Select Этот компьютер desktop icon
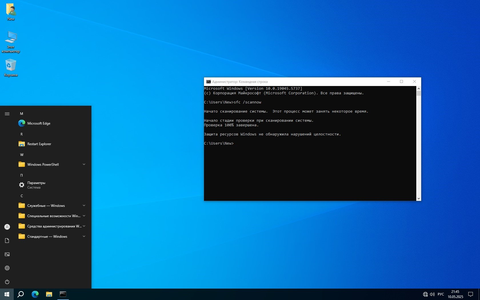Image resolution: width=480 pixels, height=300 pixels. pos(11,41)
